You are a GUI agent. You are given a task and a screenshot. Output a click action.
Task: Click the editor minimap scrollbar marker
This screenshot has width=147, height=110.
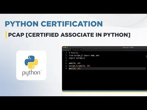146,56
